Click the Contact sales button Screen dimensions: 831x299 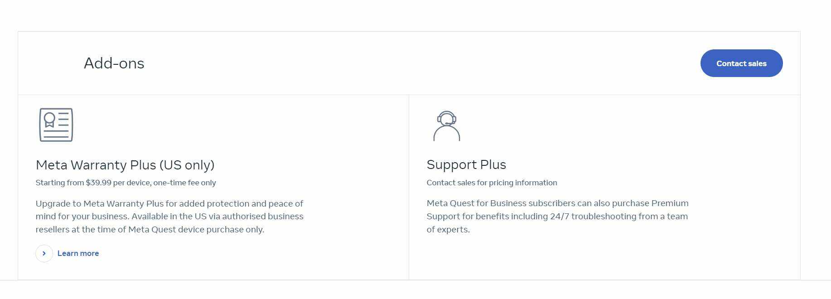click(741, 63)
